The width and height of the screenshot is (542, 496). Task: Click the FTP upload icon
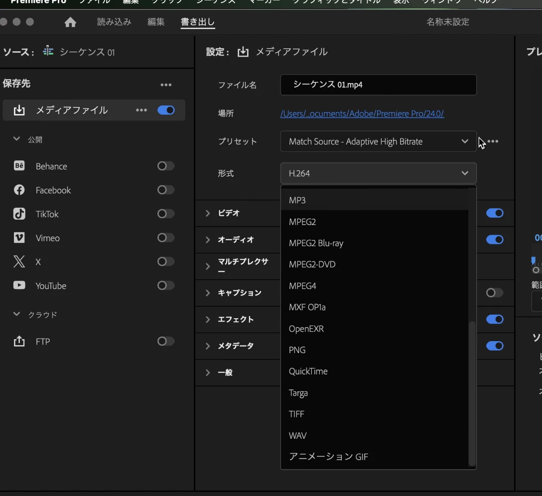pyautogui.click(x=19, y=341)
